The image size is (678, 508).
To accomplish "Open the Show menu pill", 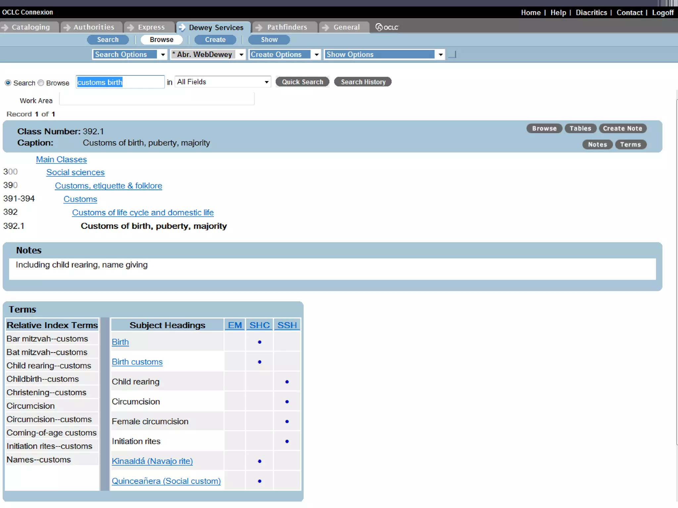I will coord(269,40).
